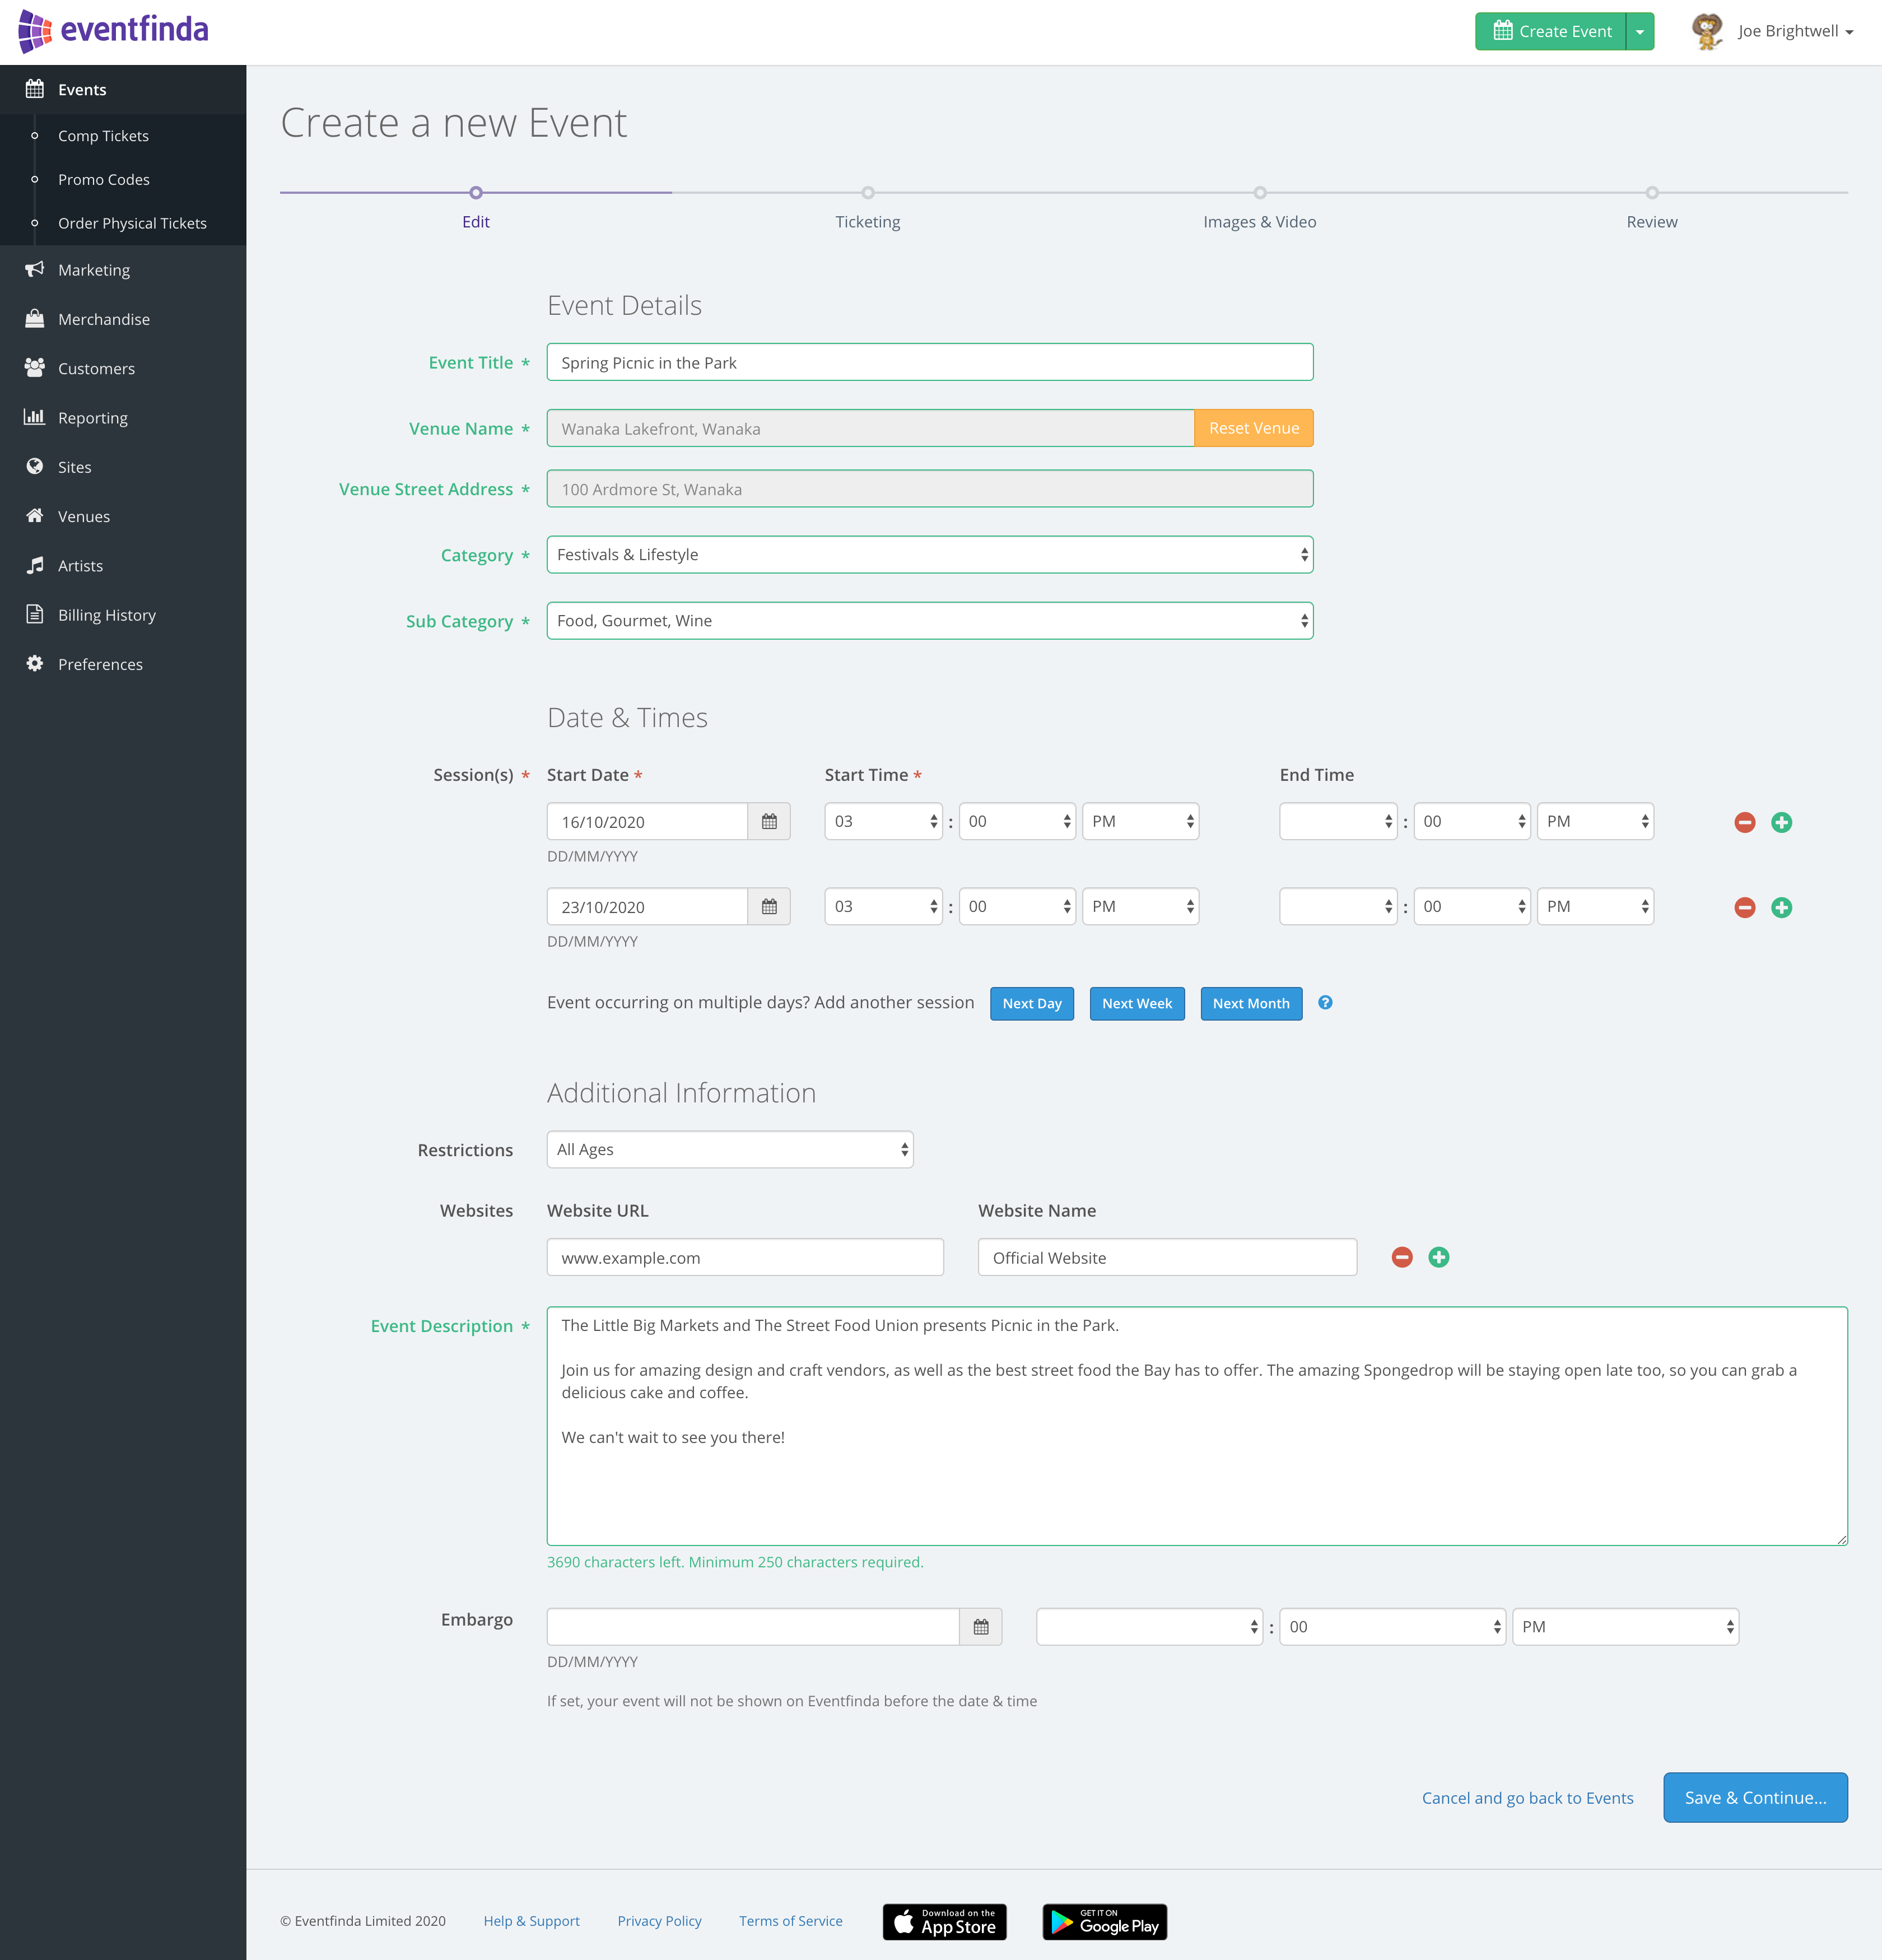This screenshot has width=1882, height=1960.
Task: Click into the Event Description textarea
Action: [1197, 1426]
